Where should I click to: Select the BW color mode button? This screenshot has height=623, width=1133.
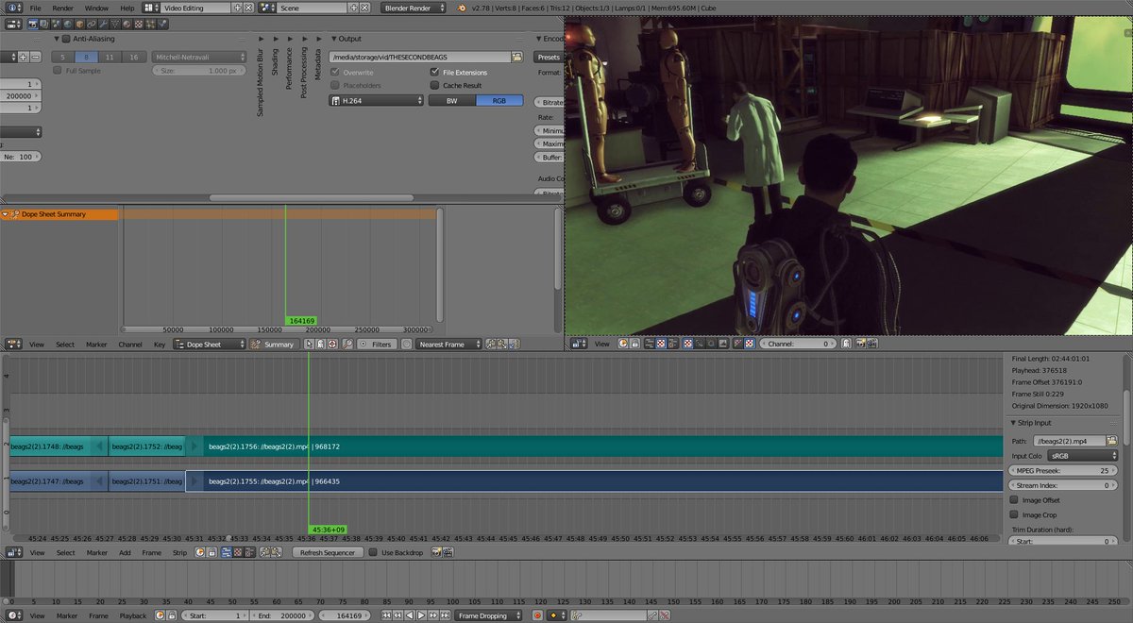[451, 100]
